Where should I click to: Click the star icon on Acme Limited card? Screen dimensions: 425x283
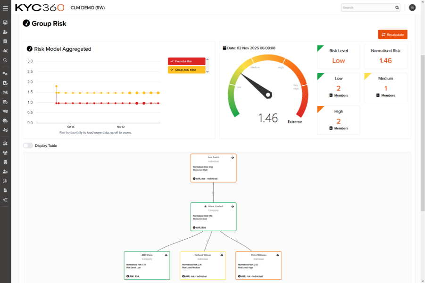pyautogui.click(x=205, y=206)
